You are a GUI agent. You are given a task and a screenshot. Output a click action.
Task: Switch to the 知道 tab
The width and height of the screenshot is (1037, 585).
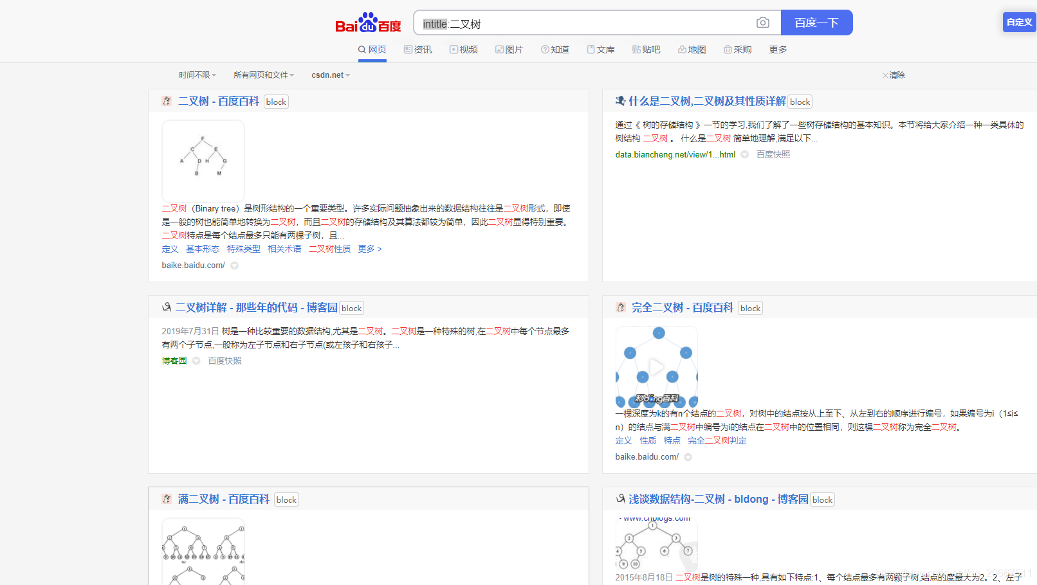click(555, 50)
